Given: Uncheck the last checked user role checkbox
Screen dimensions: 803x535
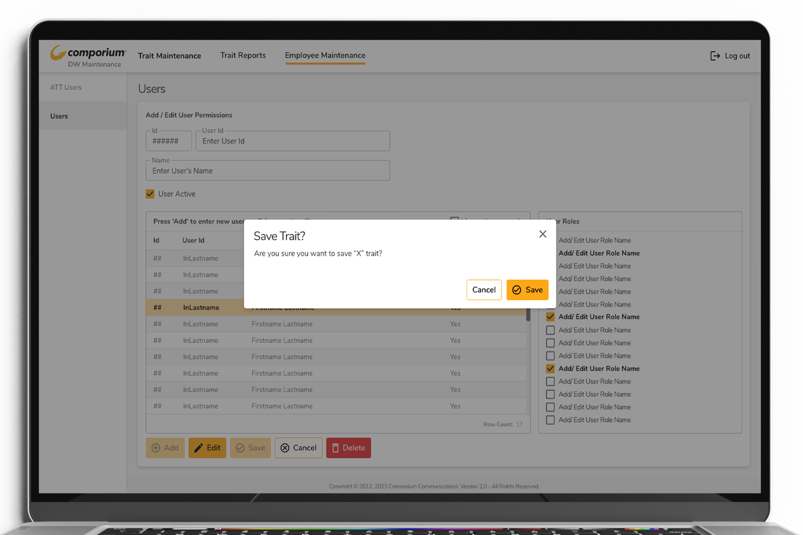Looking at the screenshot, I should coord(550,368).
